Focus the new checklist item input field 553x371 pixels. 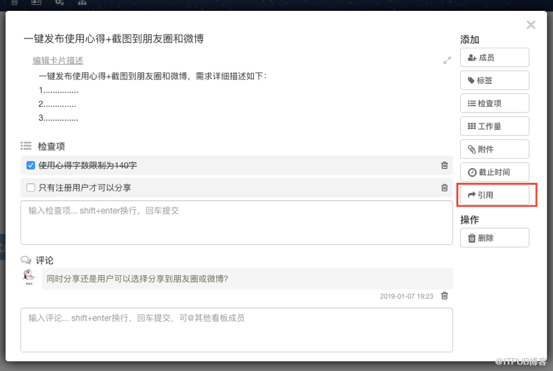tap(237, 223)
